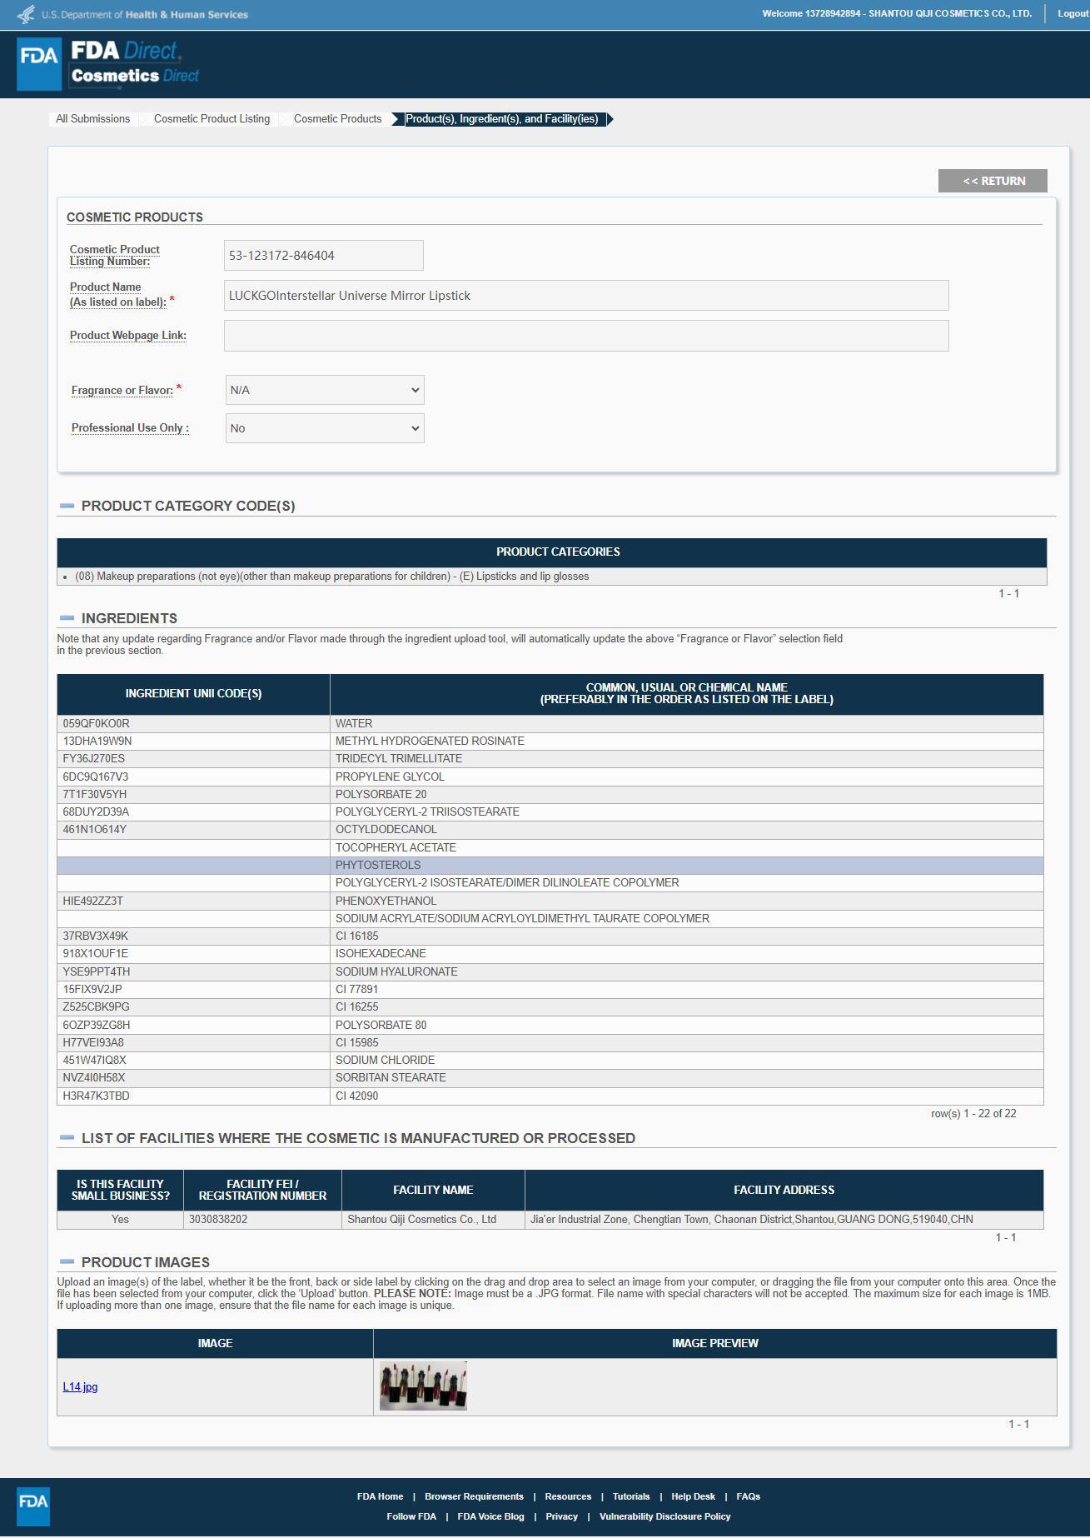Viewport: 1090px width, 1538px height.
Task: Select Product(s), Ingredient(s), and Facility(ies) breadcrumb
Action: 501,119
